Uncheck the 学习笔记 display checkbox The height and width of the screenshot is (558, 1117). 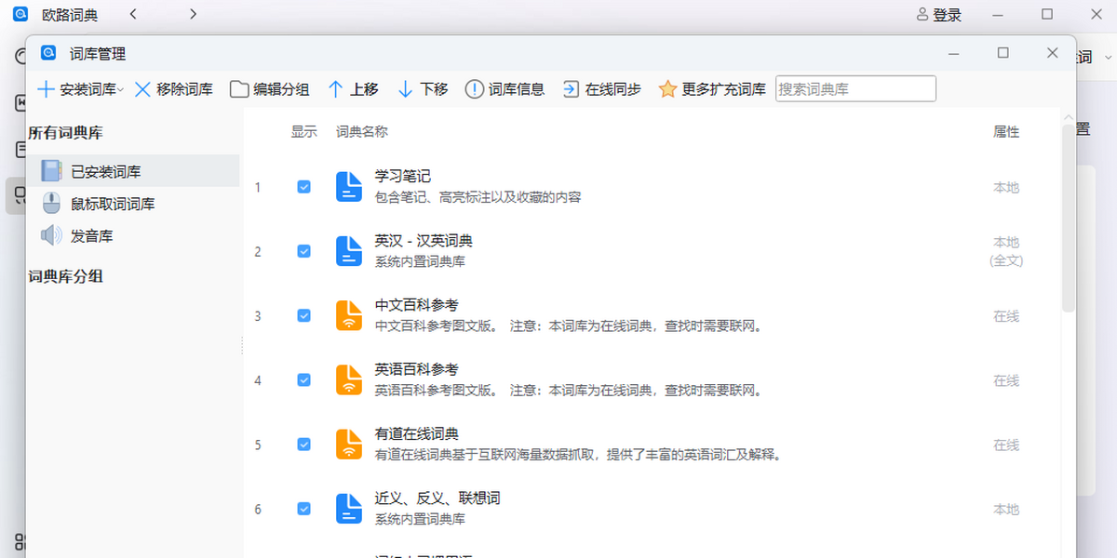pyautogui.click(x=303, y=187)
